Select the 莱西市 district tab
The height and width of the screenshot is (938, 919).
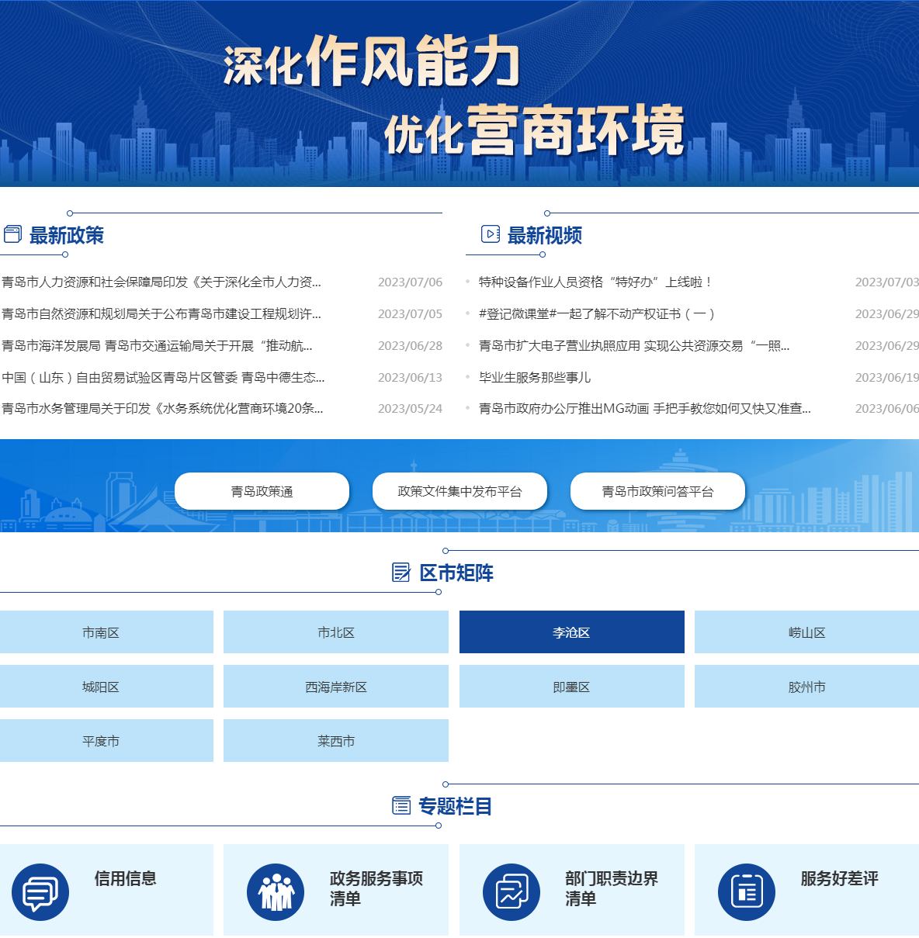click(x=335, y=741)
